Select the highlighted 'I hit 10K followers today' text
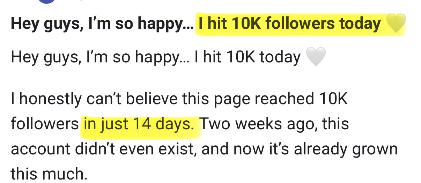 290,24
